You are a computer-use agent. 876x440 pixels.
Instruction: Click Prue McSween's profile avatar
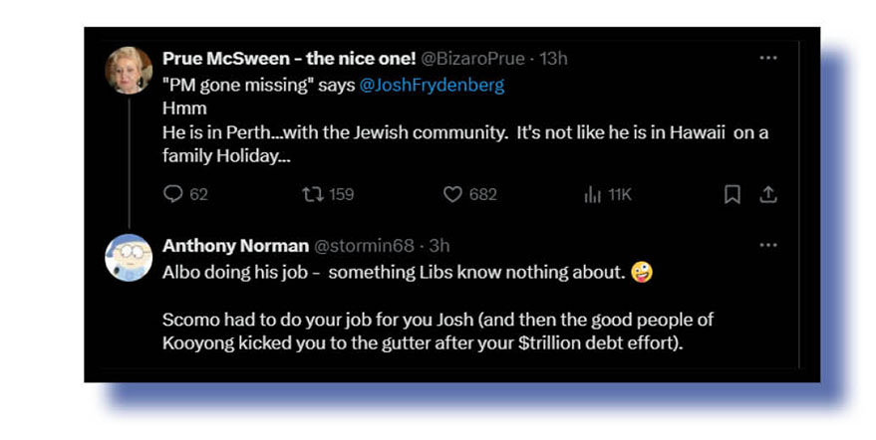tap(129, 70)
